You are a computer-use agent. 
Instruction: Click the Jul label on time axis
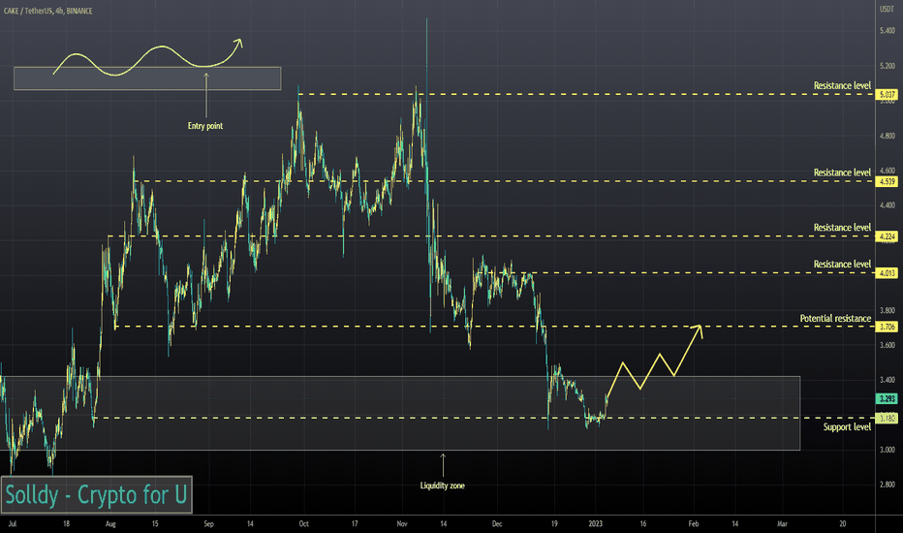tap(12, 523)
